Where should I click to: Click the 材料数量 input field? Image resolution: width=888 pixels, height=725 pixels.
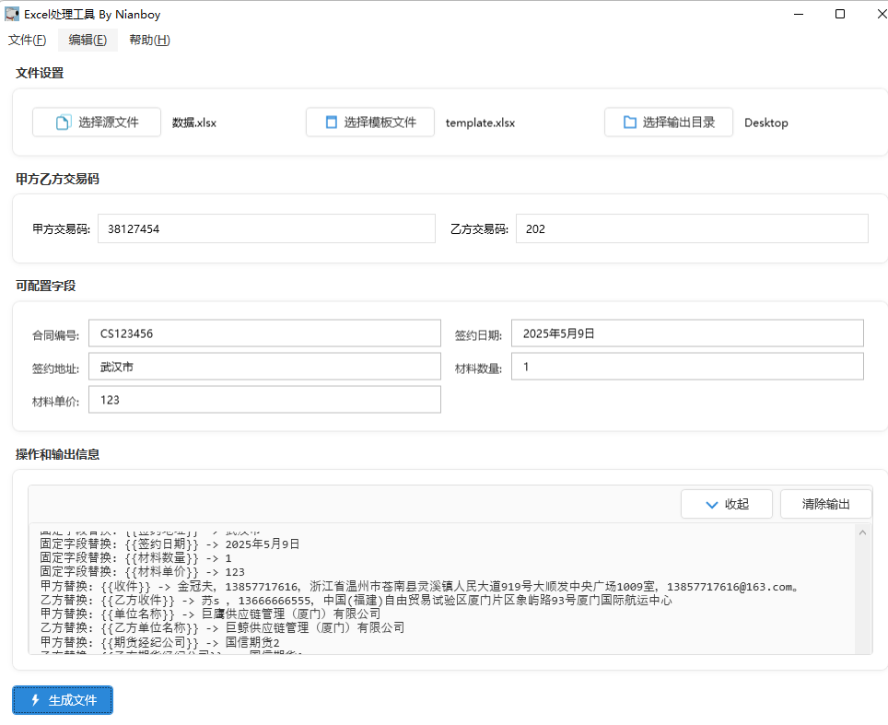tap(687, 367)
